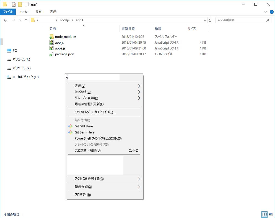The image size is (275, 218).
Task: Click the package.json file icon
Action: coord(51,54)
